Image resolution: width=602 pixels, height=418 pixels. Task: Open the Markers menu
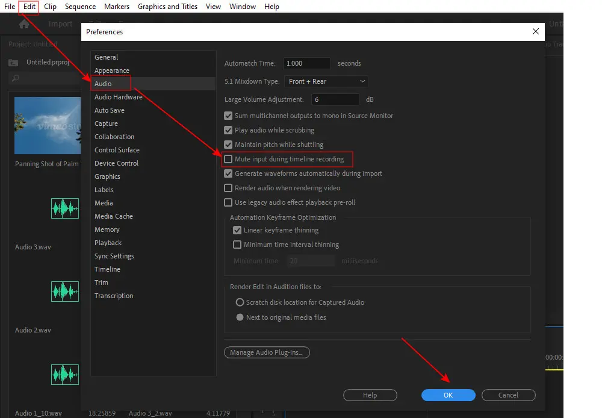[x=117, y=7]
